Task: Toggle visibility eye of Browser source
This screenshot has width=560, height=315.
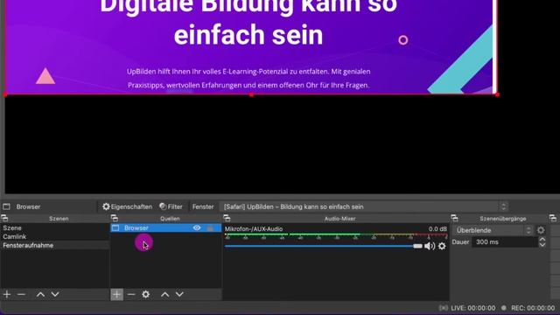Action: [x=197, y=227]
